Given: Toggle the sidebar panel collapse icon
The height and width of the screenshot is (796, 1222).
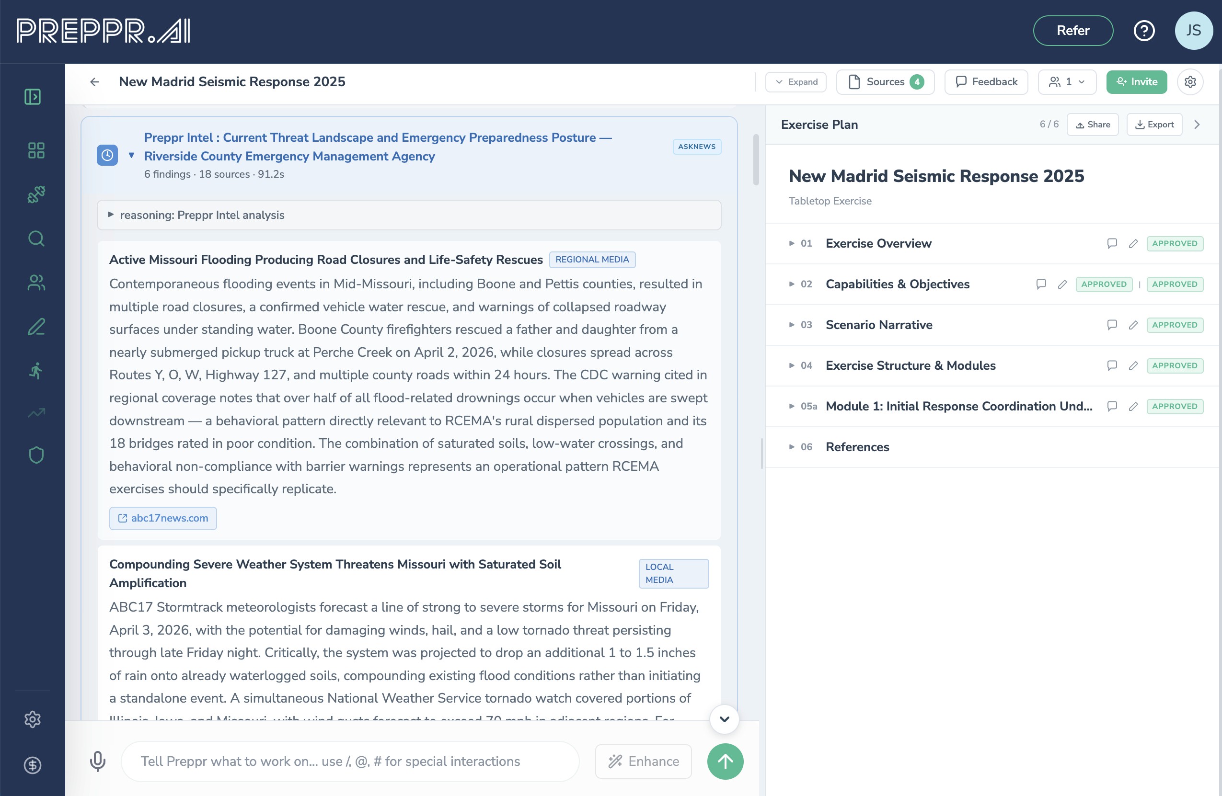Looking at the screenshot, I should click(33, 96).
